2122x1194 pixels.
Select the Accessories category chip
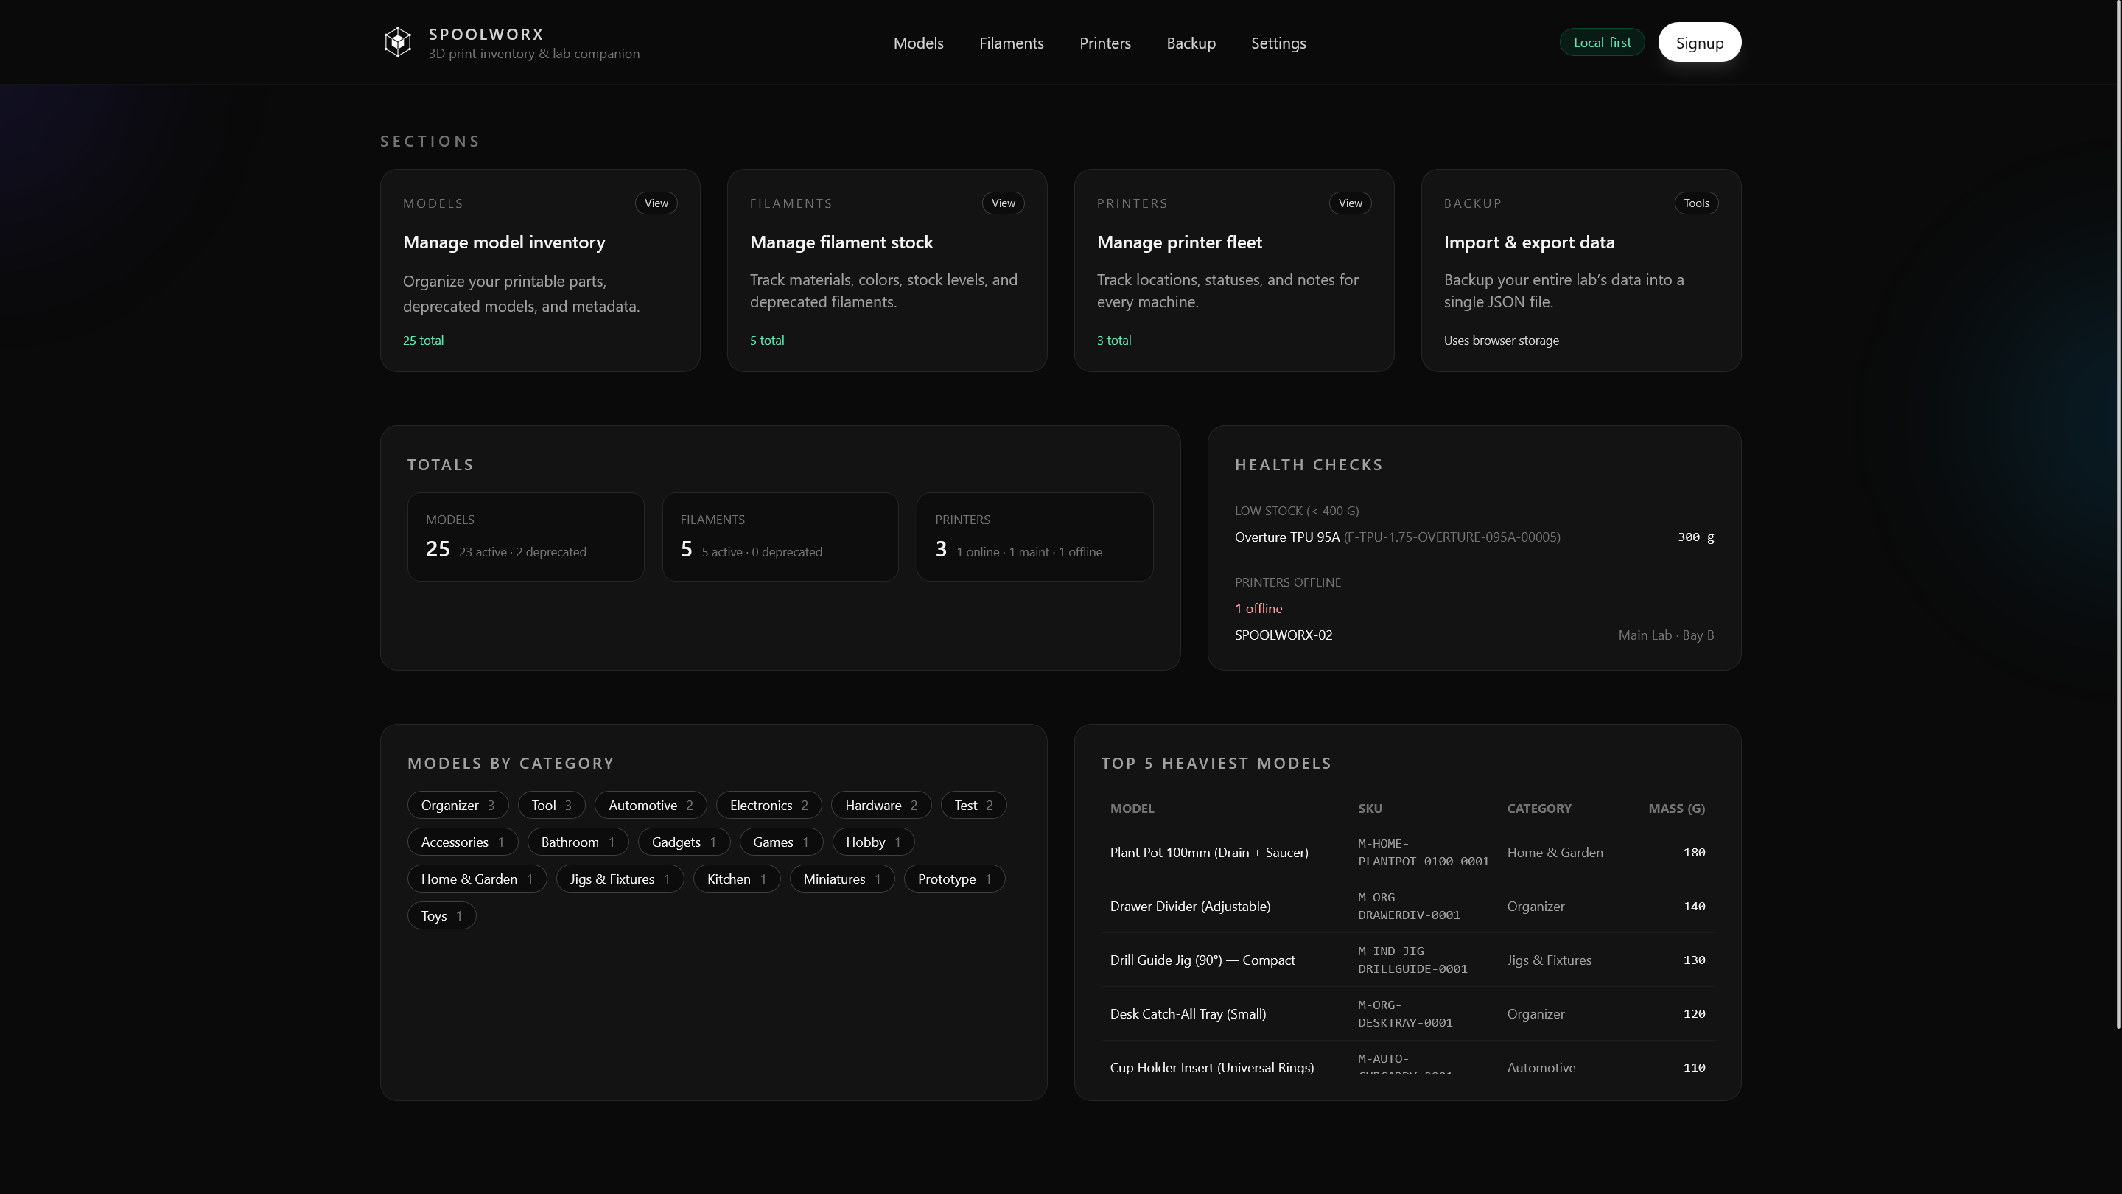pos(462,842)
